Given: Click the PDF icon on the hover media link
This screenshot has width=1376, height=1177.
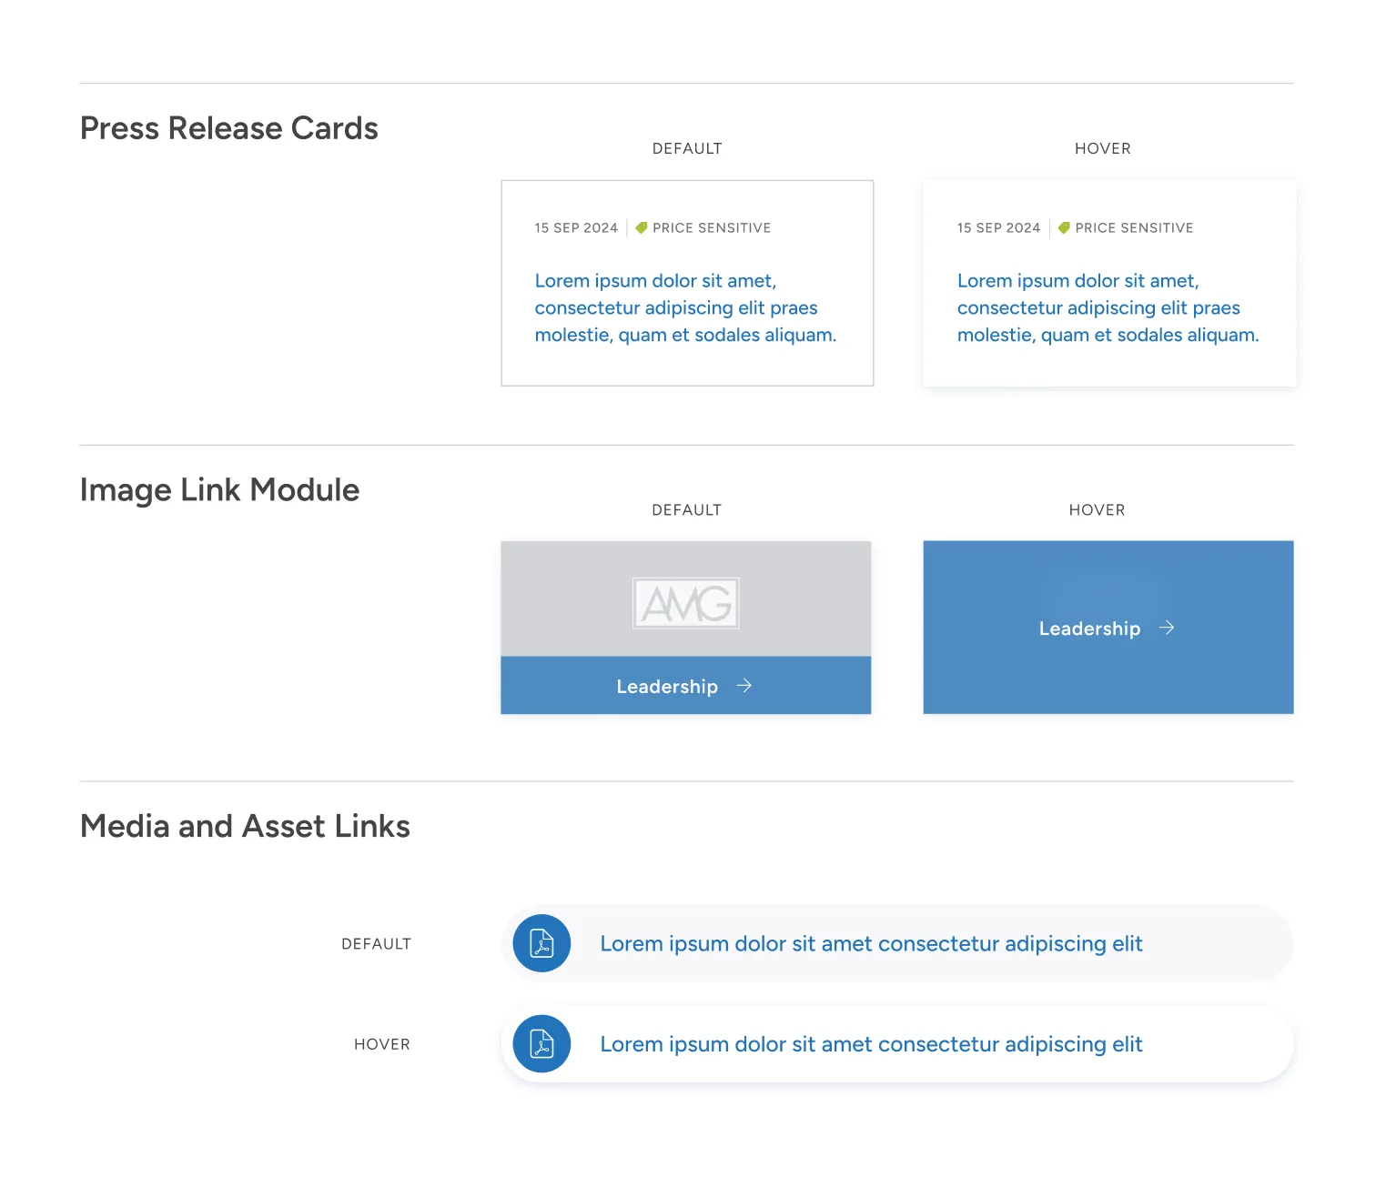Looking at the screenshot, I should [x=541, y=1043].
